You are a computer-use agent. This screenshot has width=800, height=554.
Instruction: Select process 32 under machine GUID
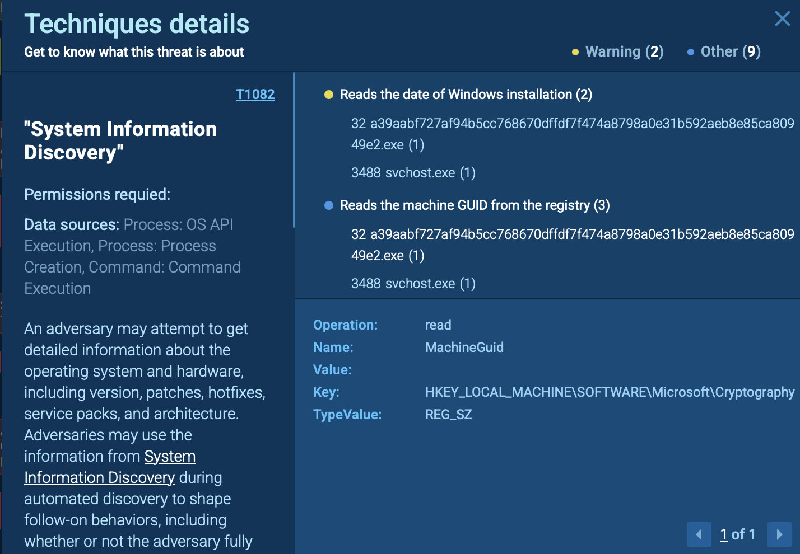[573, 245]
